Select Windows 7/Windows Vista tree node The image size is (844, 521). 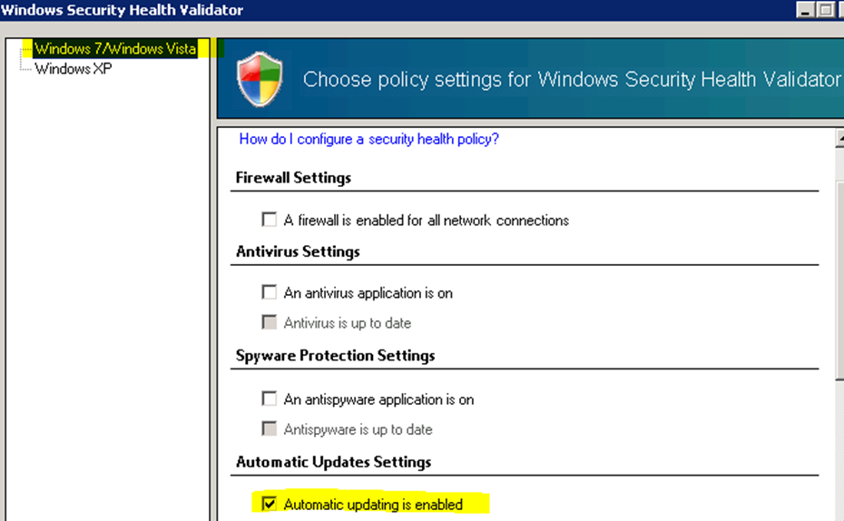115,48
